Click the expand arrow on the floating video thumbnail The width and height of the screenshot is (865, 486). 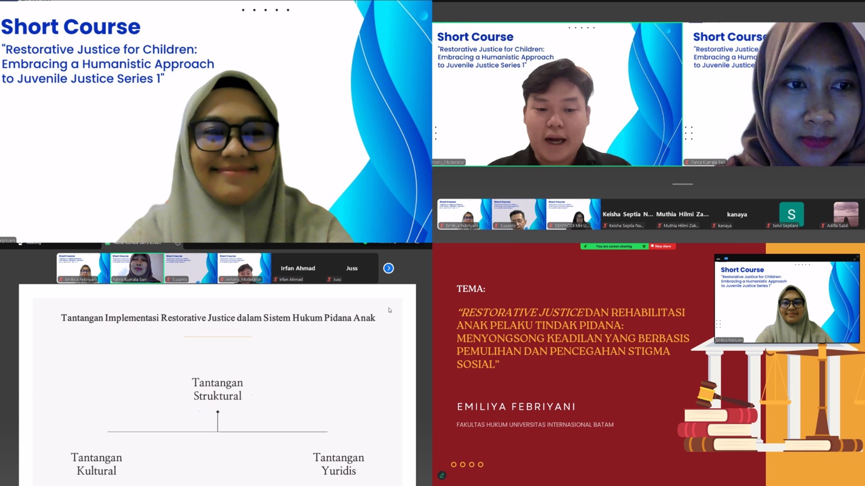[x=855, y=258]
